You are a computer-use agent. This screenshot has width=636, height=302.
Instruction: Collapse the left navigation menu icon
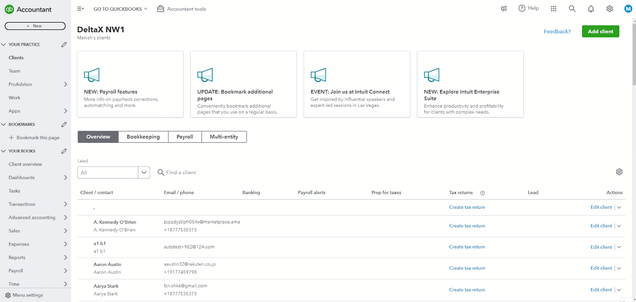click(80, 9)
